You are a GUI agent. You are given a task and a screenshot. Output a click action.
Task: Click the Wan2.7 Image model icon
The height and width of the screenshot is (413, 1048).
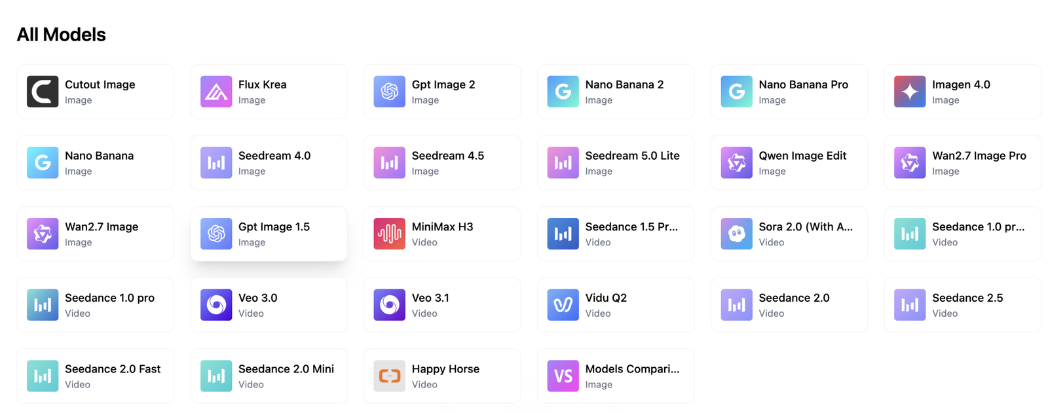43,234
